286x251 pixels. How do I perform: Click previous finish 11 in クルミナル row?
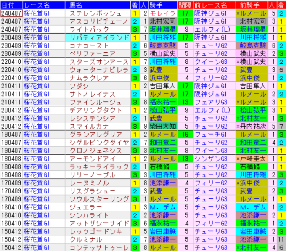281,240
